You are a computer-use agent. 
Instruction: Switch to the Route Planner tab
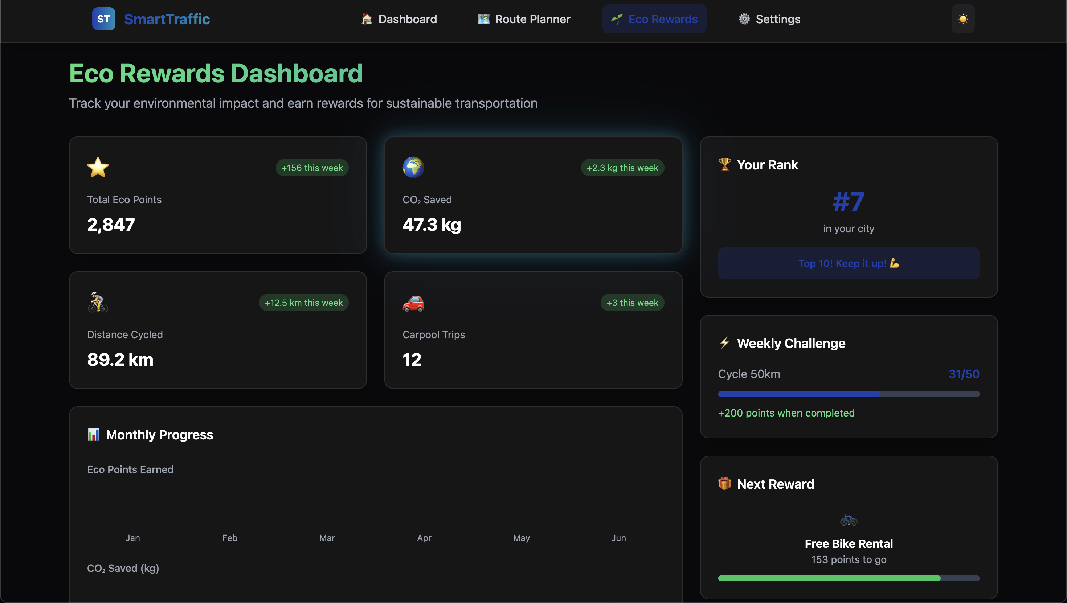tap(524, 19)
